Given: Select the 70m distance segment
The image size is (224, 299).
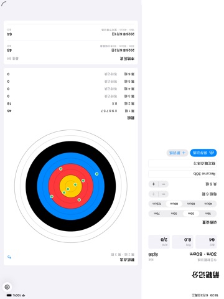Looking at the screenshot, I should pos(157,214).
